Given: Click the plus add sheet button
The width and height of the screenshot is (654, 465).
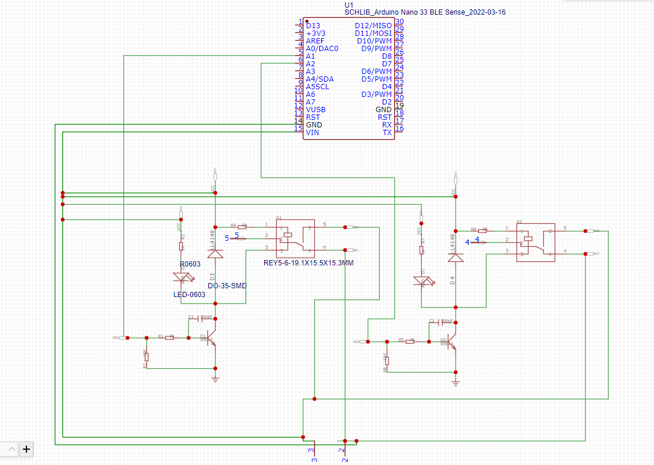Looking at the screenshot, I should [x=26, y=449].
